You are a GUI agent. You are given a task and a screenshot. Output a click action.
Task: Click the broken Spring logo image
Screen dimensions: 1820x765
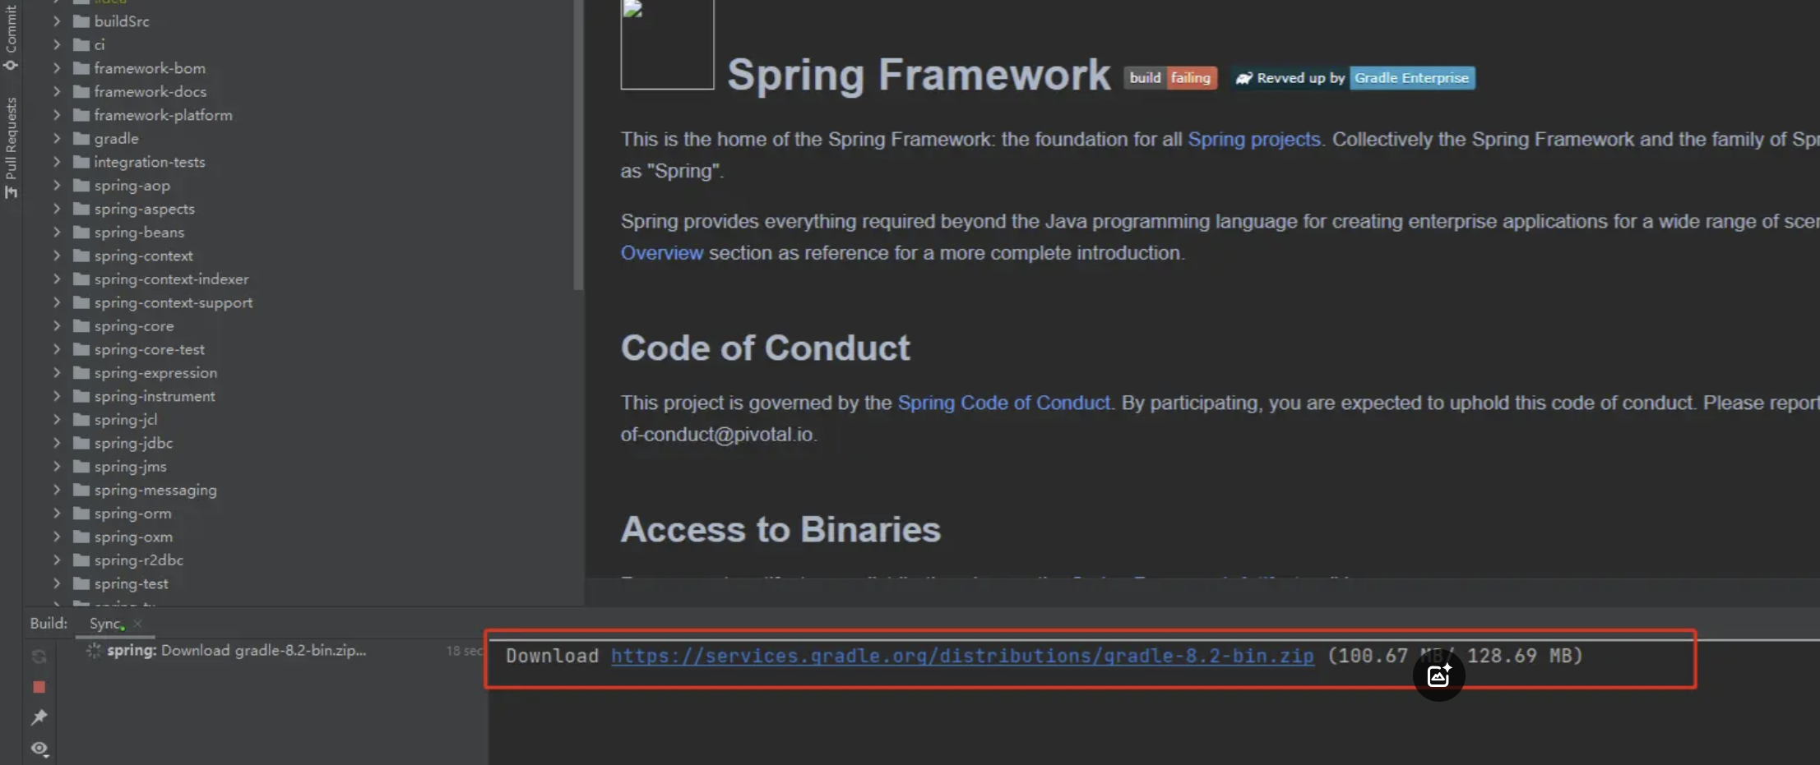point(667,44)
